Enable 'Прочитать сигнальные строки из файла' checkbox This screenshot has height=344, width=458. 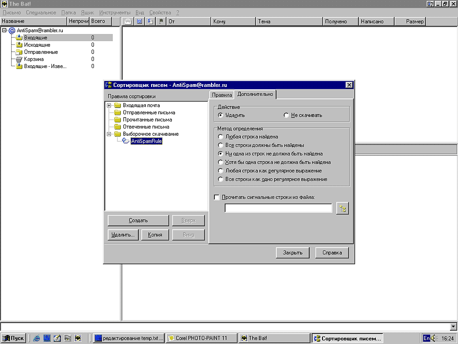coord(217,197)
